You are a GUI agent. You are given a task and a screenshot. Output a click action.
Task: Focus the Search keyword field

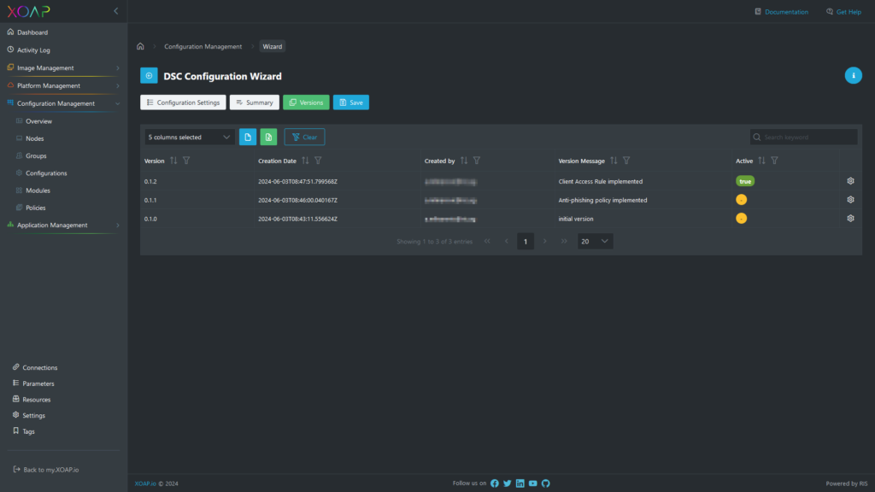click(803, 137)
